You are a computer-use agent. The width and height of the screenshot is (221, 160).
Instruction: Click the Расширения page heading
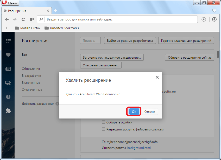(35, 41)
